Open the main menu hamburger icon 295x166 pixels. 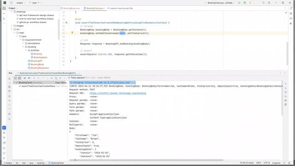pyautogui.click(x=11, y=3)
